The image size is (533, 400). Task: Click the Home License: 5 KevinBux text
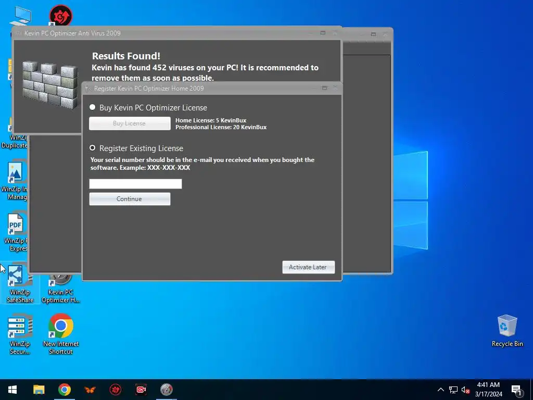tap(211, 120)
